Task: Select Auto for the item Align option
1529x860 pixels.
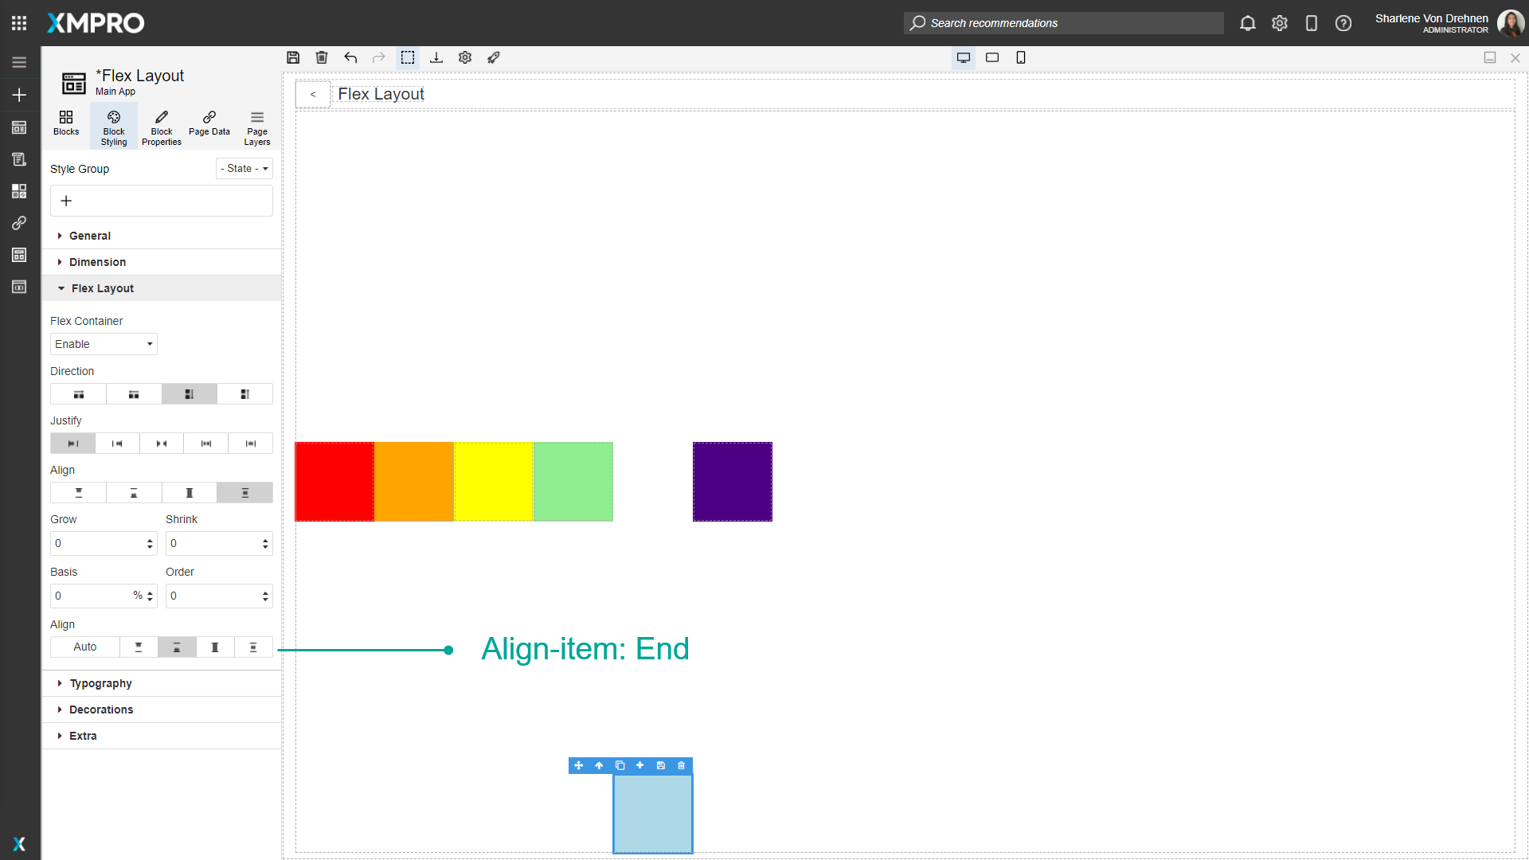Action: click(84, 647)
